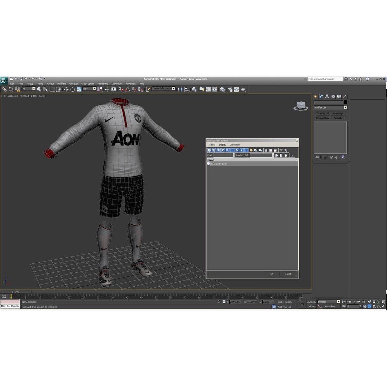The width and height of the screenshot is (387, 387).
Task: Open the MAXScript menu
Action: pos(130,83)
